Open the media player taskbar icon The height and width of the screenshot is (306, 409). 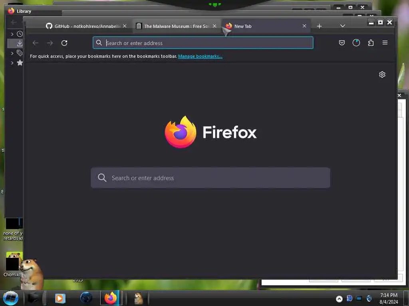click(60, 298)
